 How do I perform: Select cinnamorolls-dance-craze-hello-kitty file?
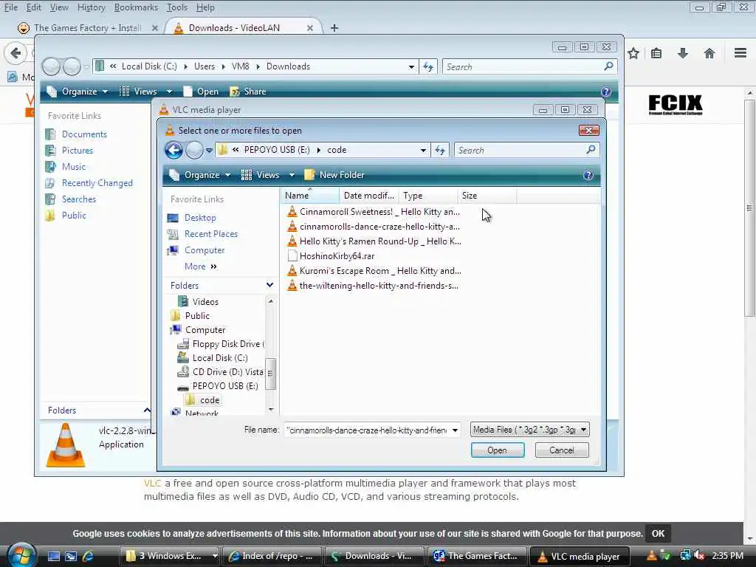tap(374, 227)
